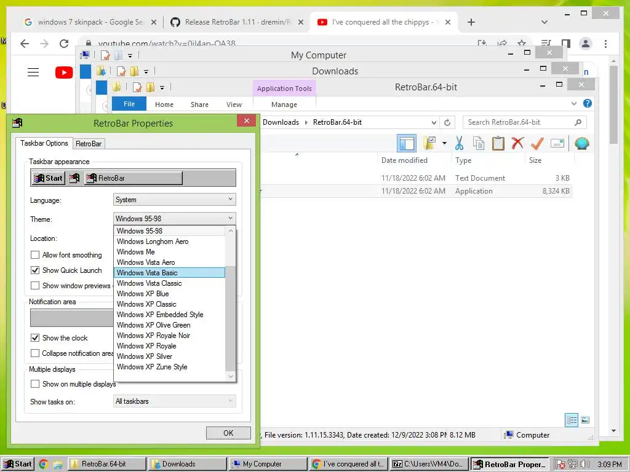The height and width of the screenshot is (472, 630).
Task: Uncheck Show Quick Launch
Action: (x=35, y=270)
